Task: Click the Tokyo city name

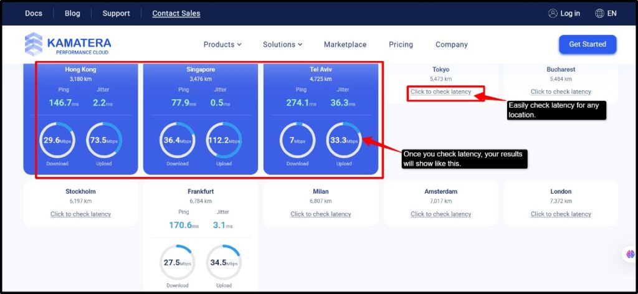Action: (x=440, y=70)
